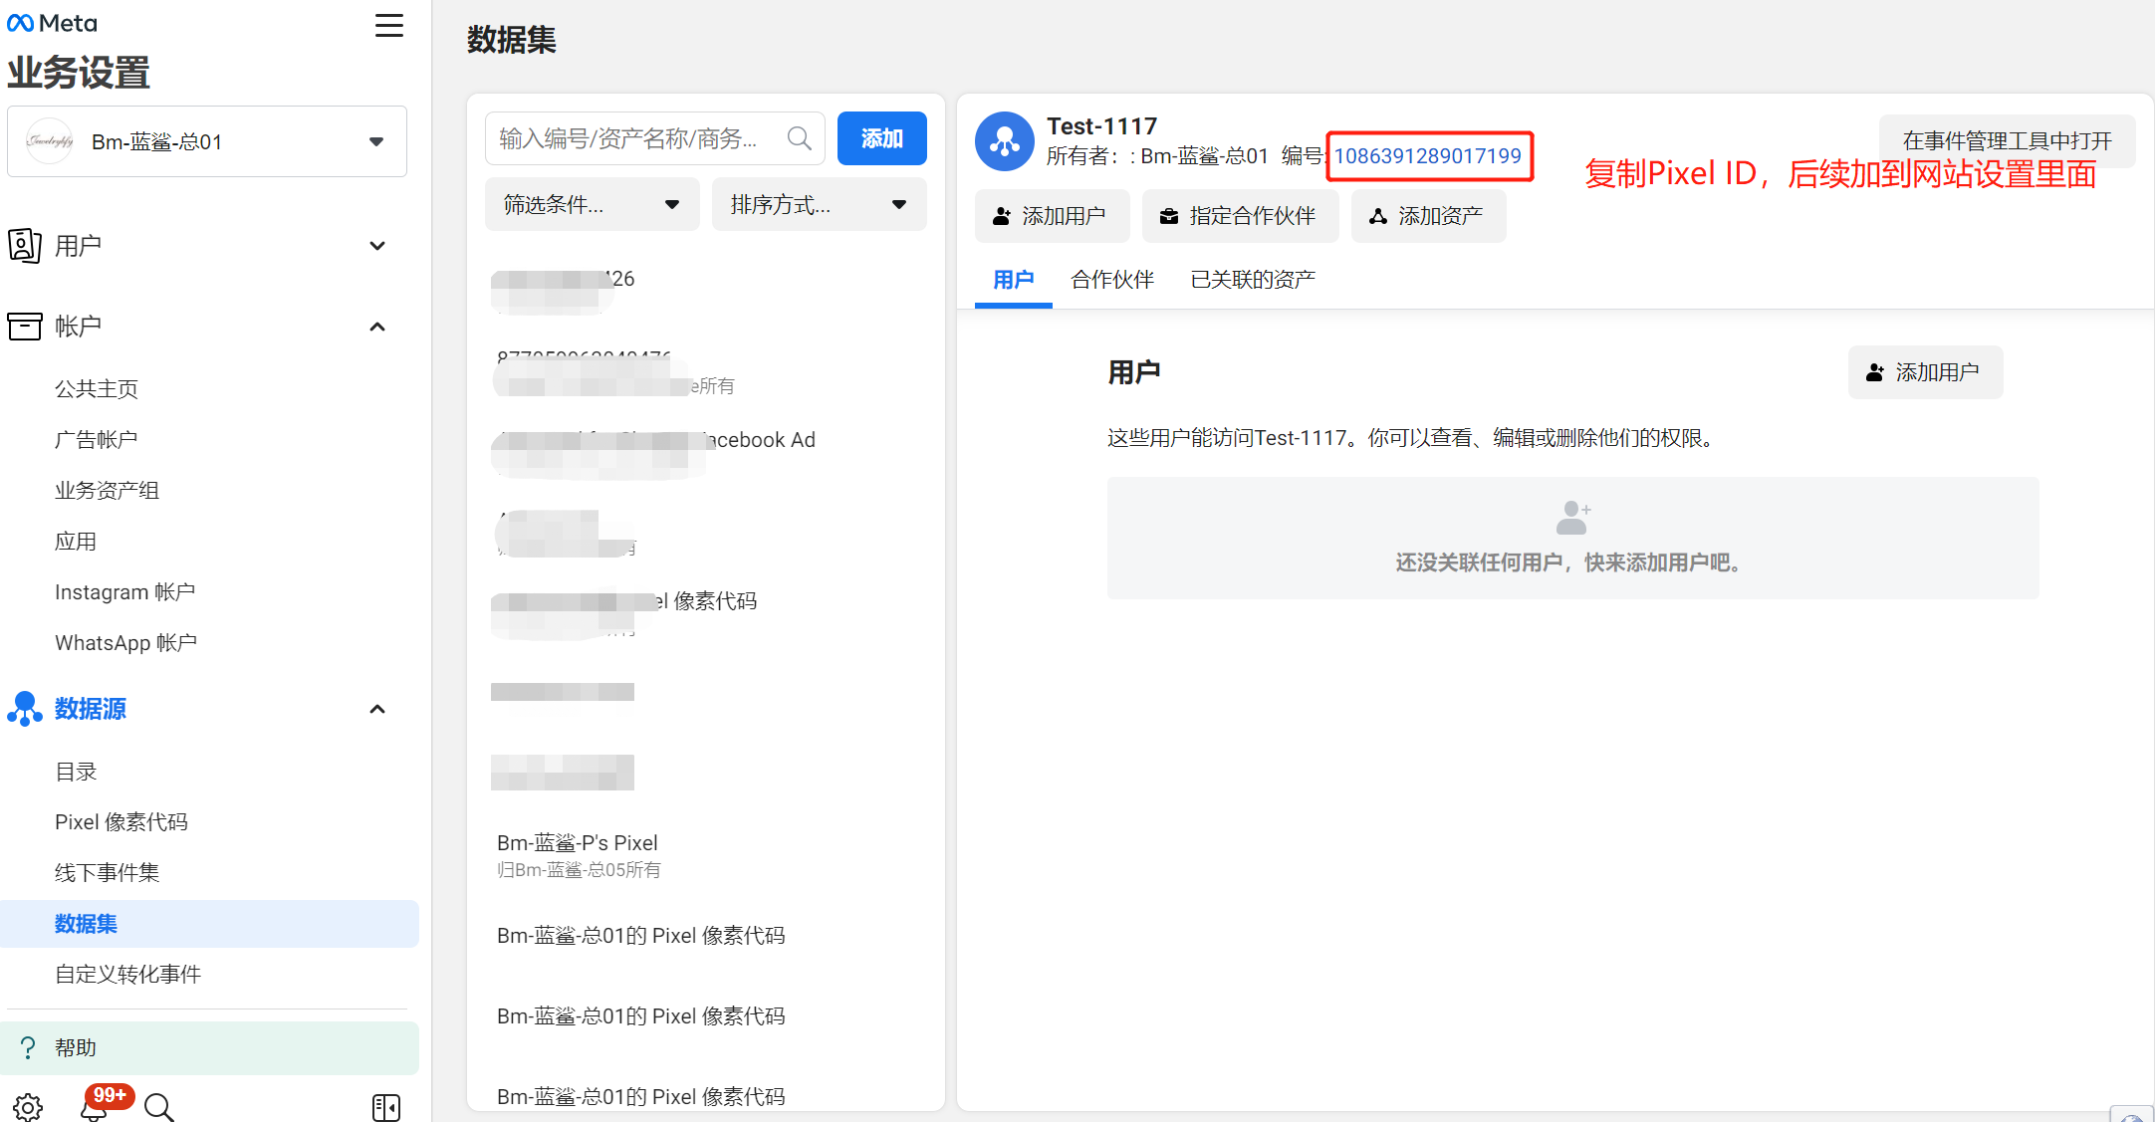Screen dimensions: 2155x1122
Task: Open 目录 in sidebar
Action: point(76,772)
